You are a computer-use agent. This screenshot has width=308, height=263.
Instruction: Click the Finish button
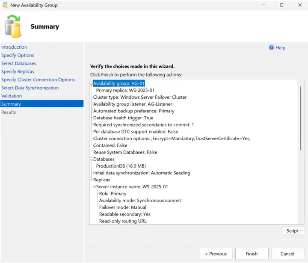pyautogui.click(x=252, y=254)
